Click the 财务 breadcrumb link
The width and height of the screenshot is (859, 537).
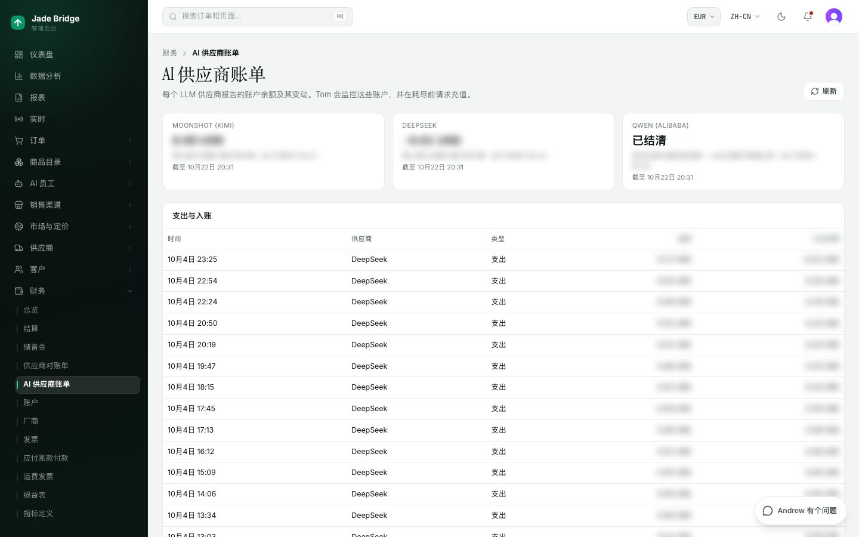pos(169,53)
